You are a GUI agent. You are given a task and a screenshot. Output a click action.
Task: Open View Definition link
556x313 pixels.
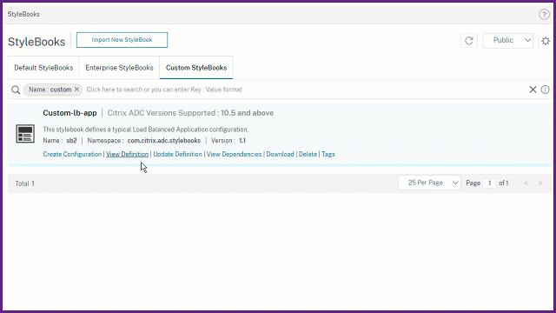pos(128,155)
